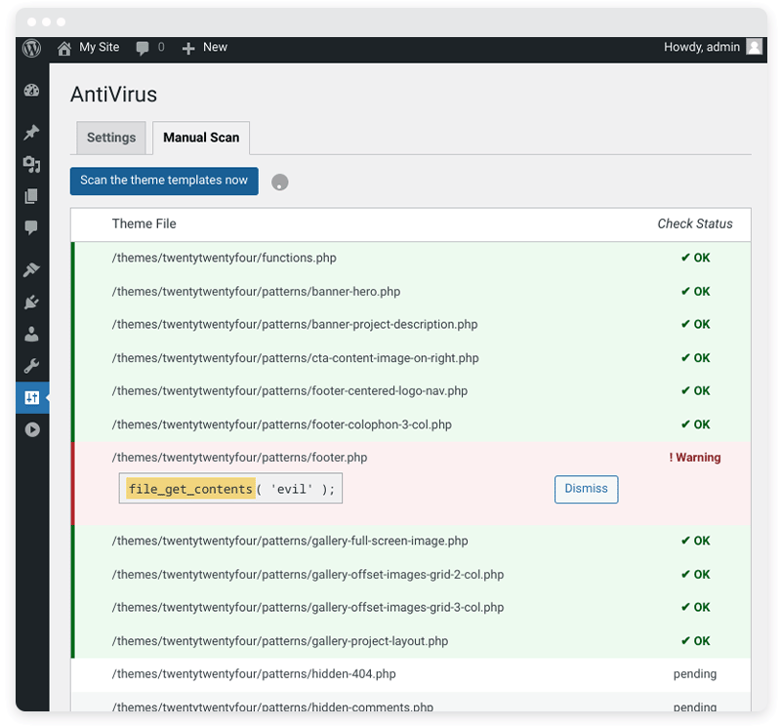Screen dimensions: 781x727
Task: Select the gallery-project-layout.php row
Action: pyautogui.click(x=411, y=641)
